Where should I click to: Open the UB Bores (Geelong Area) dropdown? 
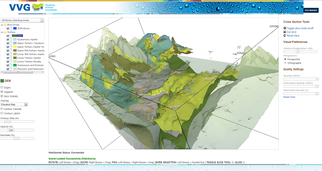[22, 20]
